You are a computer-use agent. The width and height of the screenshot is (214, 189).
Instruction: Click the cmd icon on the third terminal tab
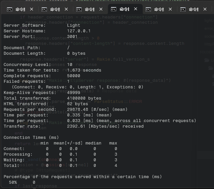click(79, 10)
